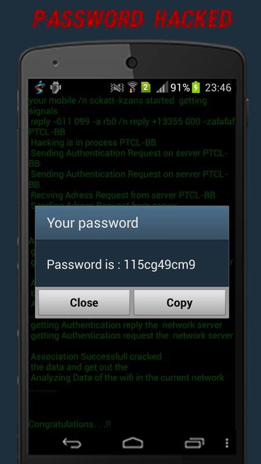261x464 pixels.
Task: Open the three-dot overflow menu
Action: click(x=227, y=443)
